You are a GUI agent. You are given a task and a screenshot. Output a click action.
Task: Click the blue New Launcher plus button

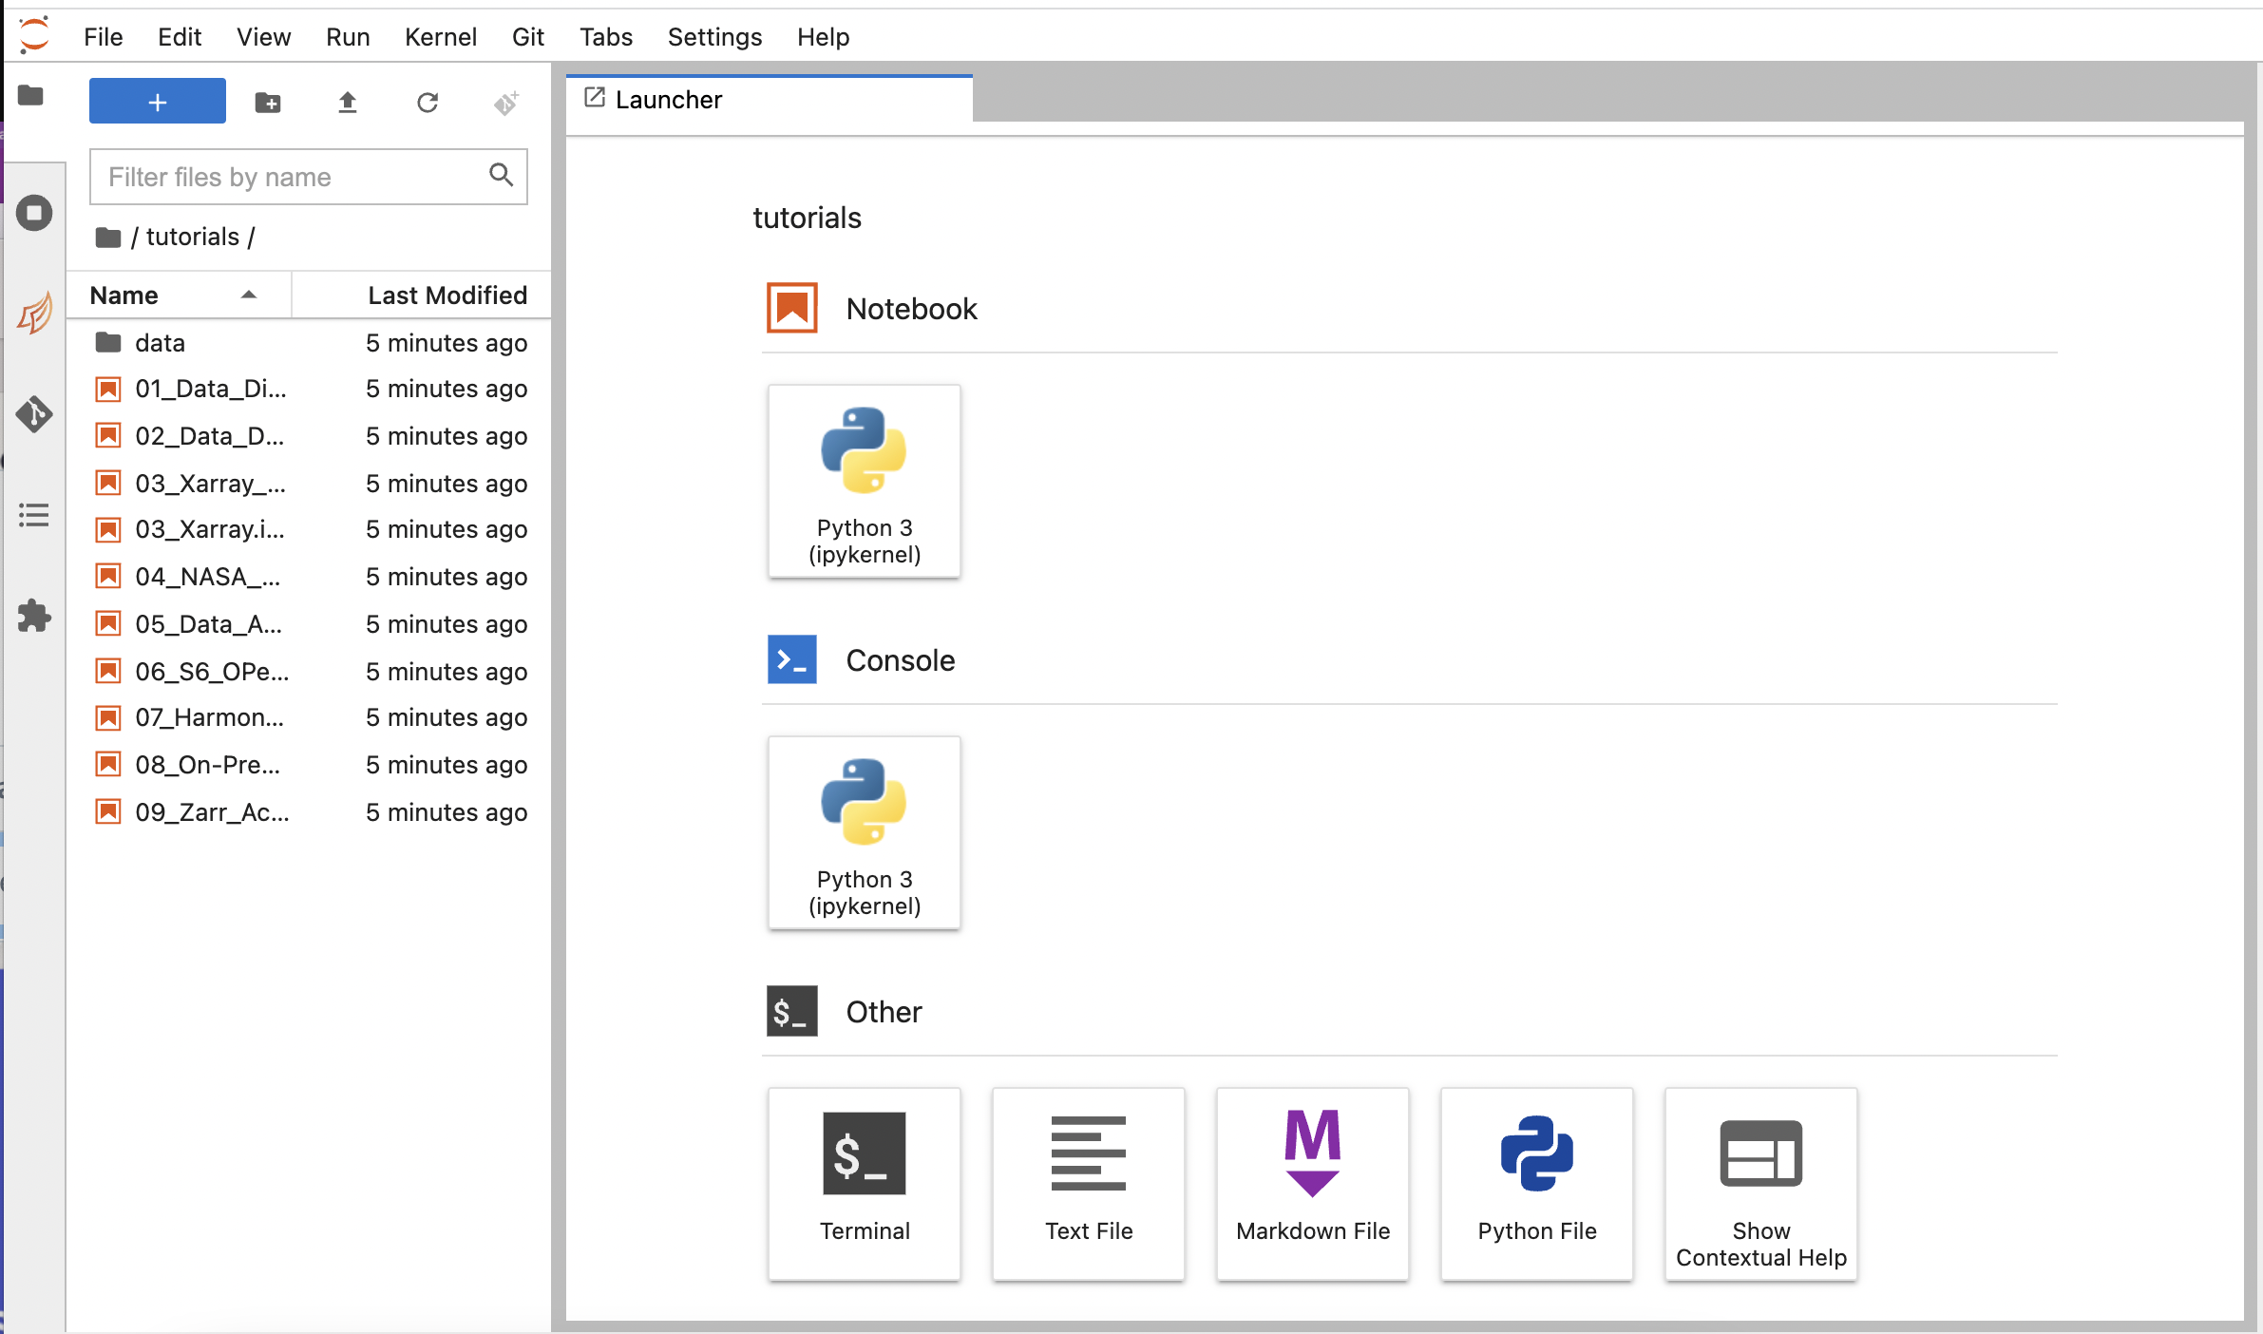[x=158, y=102]
